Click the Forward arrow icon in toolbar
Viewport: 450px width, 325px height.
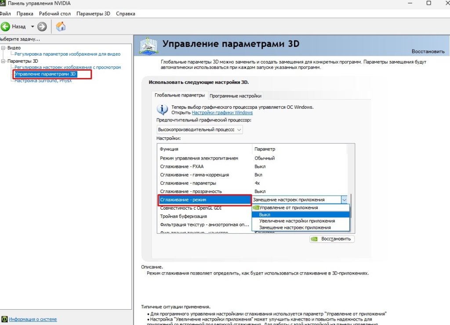[x=42, y=27]
